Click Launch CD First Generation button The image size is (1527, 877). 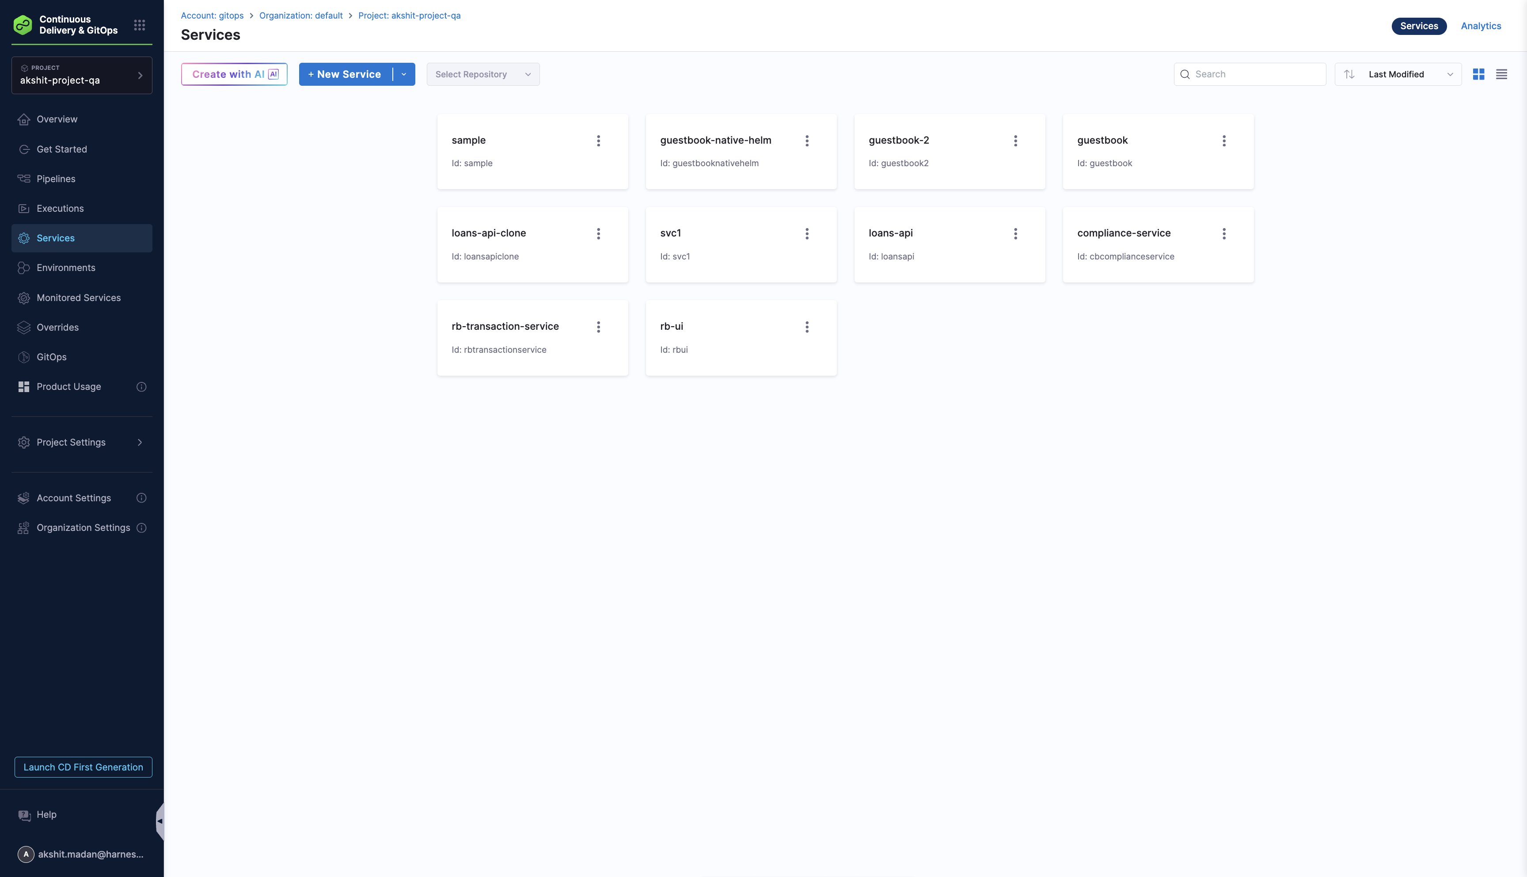83,767
